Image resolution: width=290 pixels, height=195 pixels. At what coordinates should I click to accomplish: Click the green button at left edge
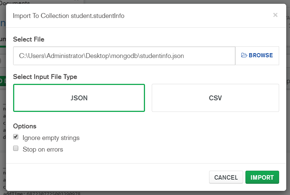[x=2, y=81]
